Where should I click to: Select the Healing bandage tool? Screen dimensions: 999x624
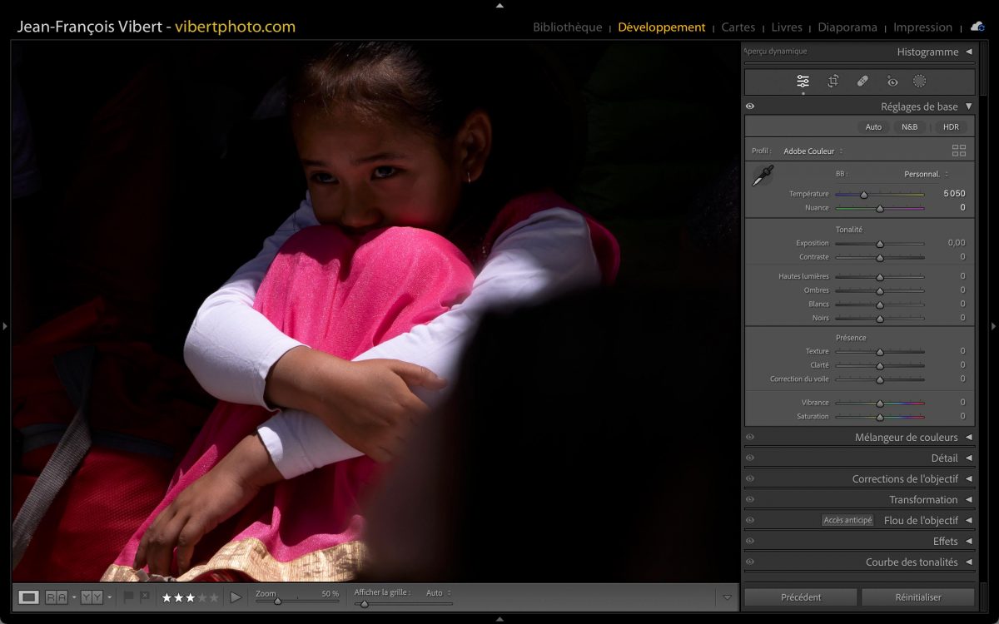point(862,82)
